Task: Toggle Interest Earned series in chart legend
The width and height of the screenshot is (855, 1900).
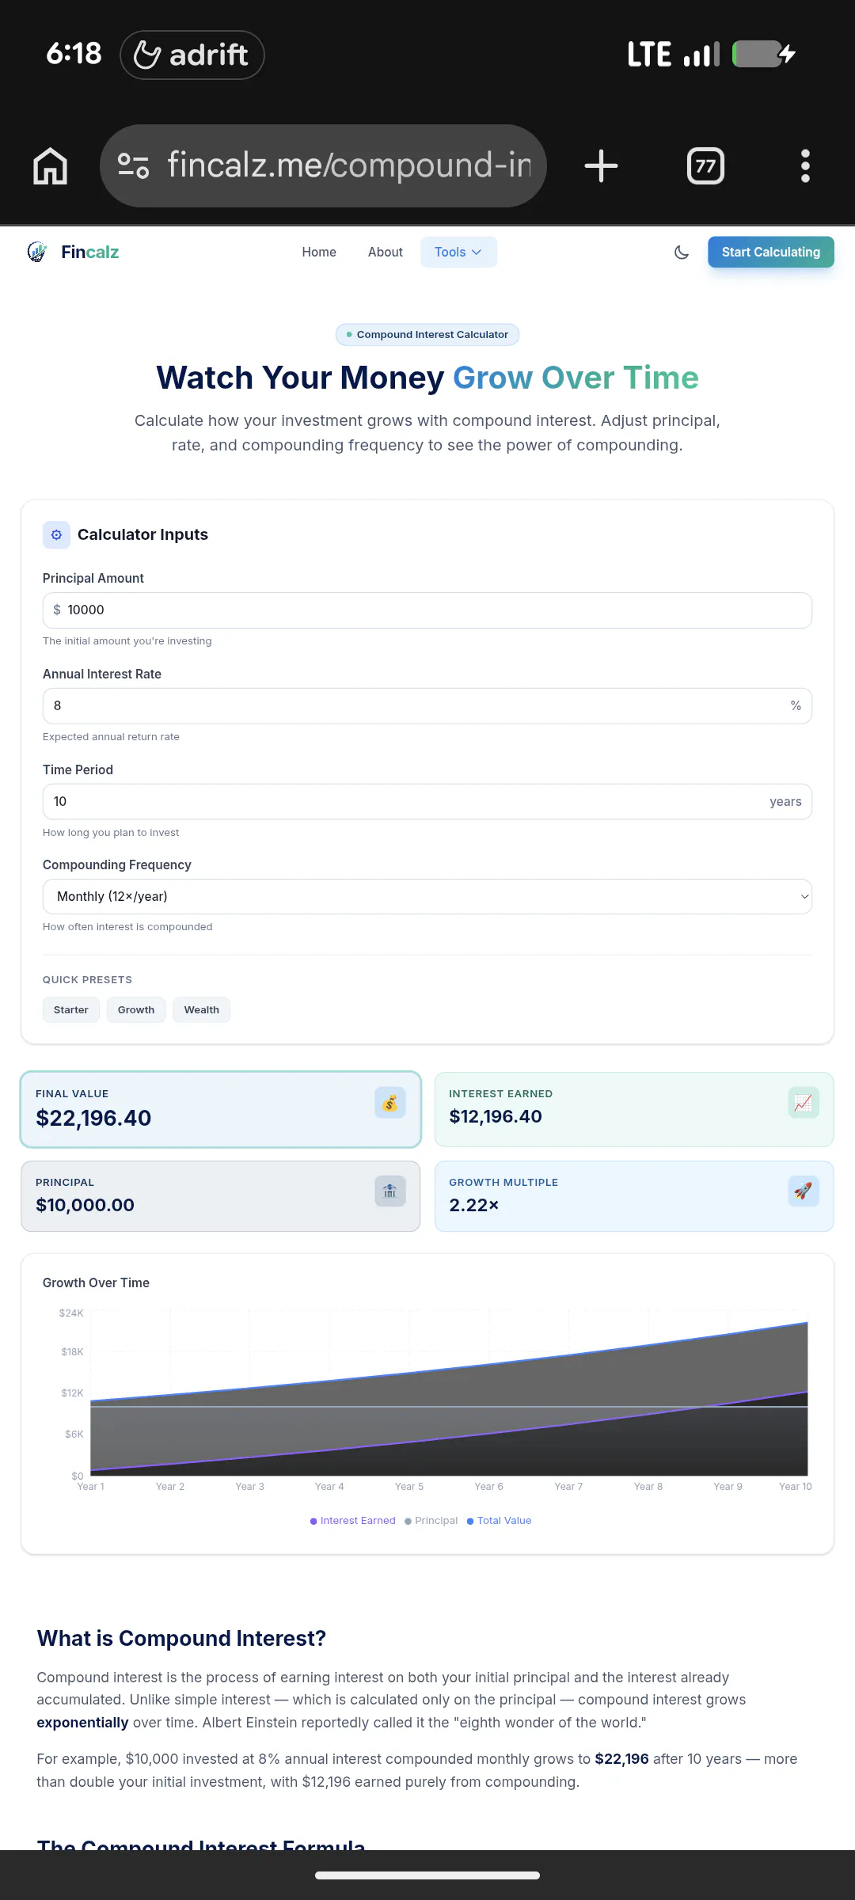Action: [353, 1520]
